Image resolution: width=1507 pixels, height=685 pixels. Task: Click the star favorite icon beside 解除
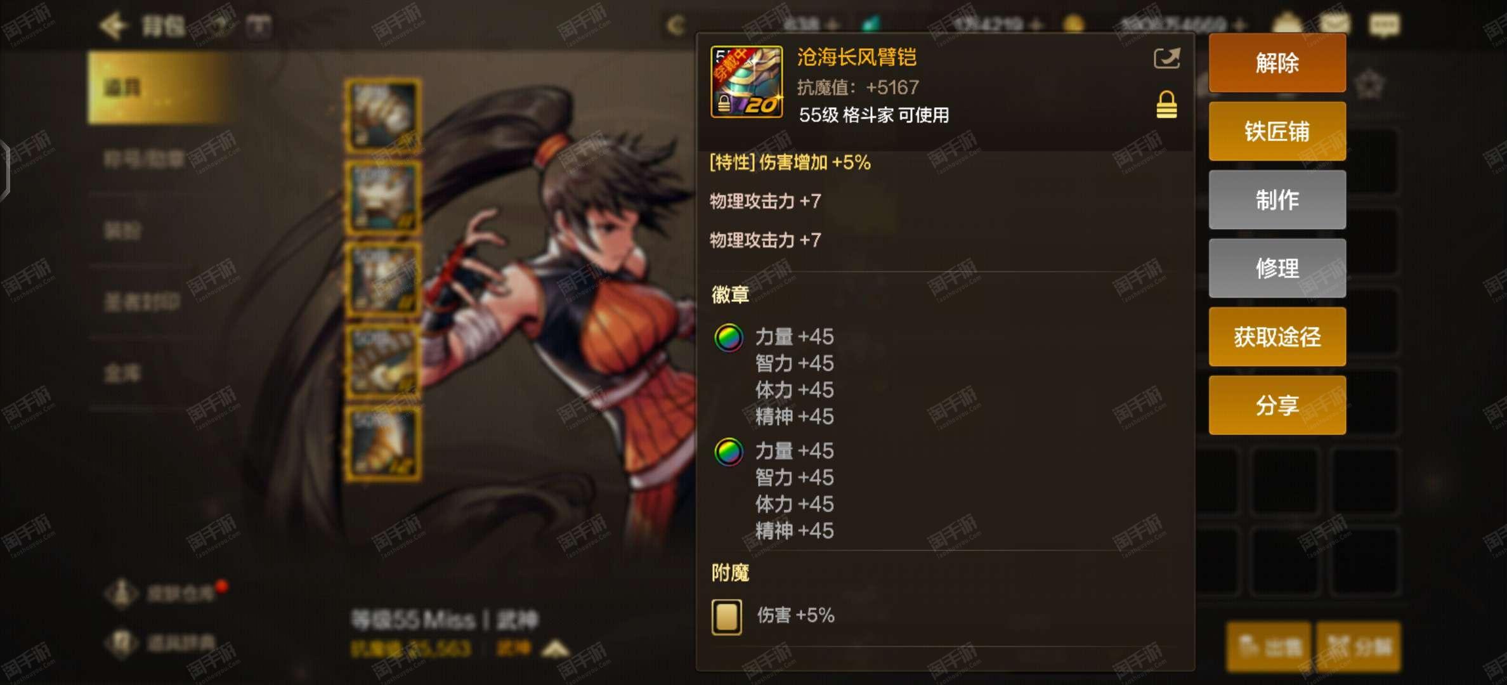(x=1369, y=84)
